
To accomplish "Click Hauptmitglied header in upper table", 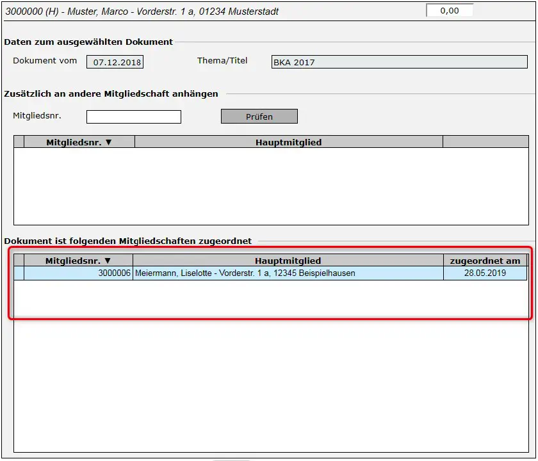I will click(288, 142).
